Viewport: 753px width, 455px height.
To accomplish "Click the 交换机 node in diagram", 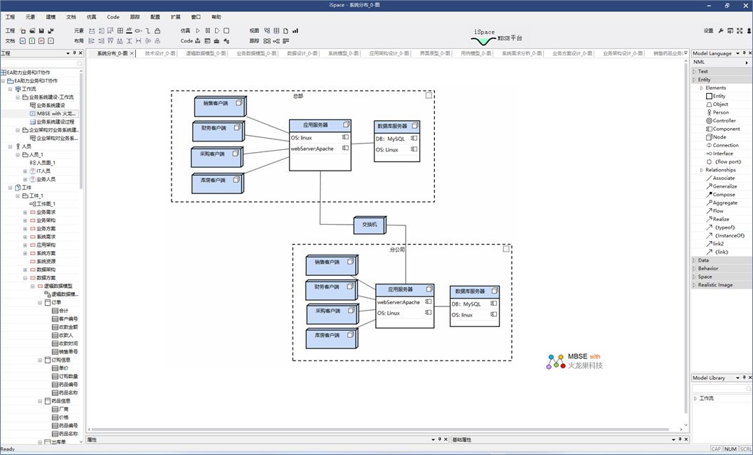I will [x=369, y=225].
